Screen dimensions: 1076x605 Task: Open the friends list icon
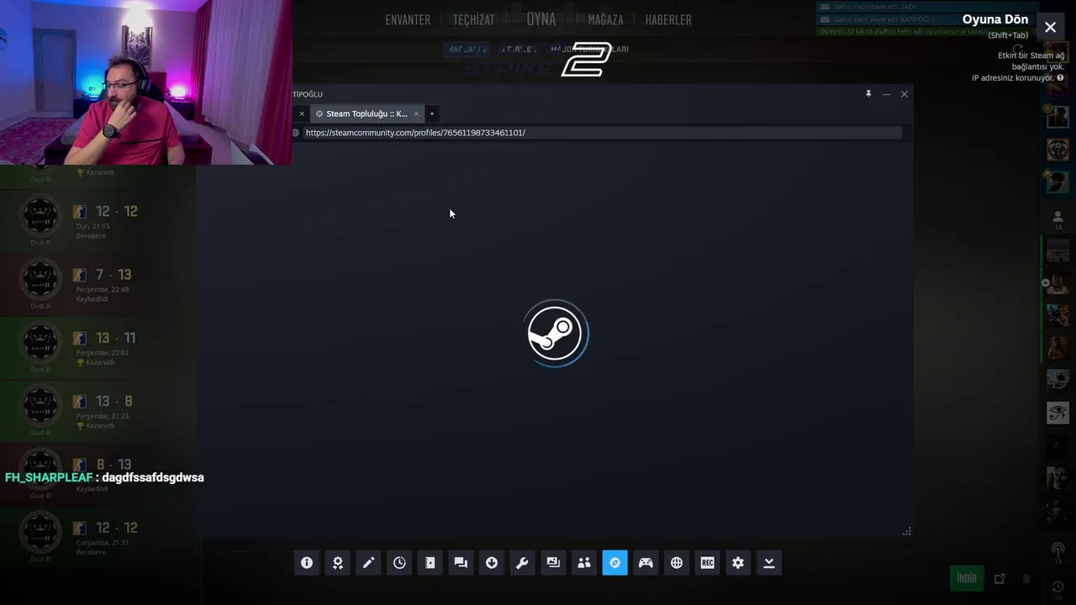pos(584,563)
